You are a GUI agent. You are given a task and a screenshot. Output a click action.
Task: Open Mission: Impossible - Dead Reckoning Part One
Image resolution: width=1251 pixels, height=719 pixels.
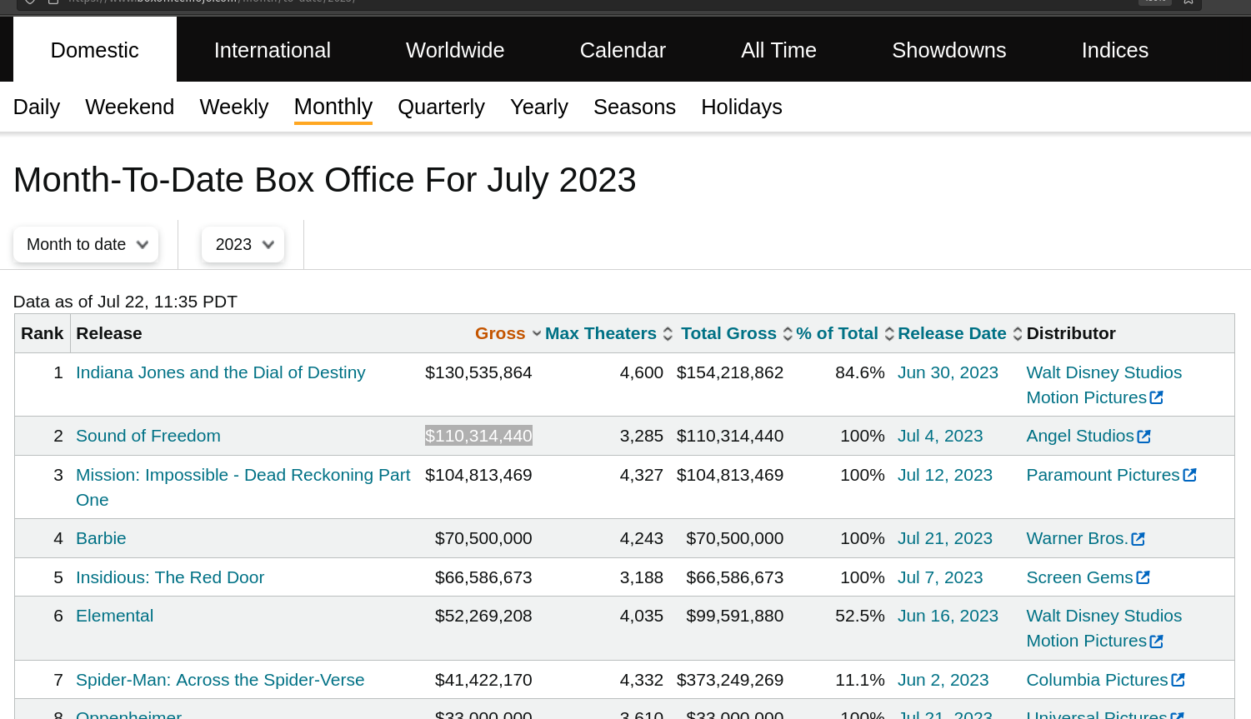[x=243, y=487]
